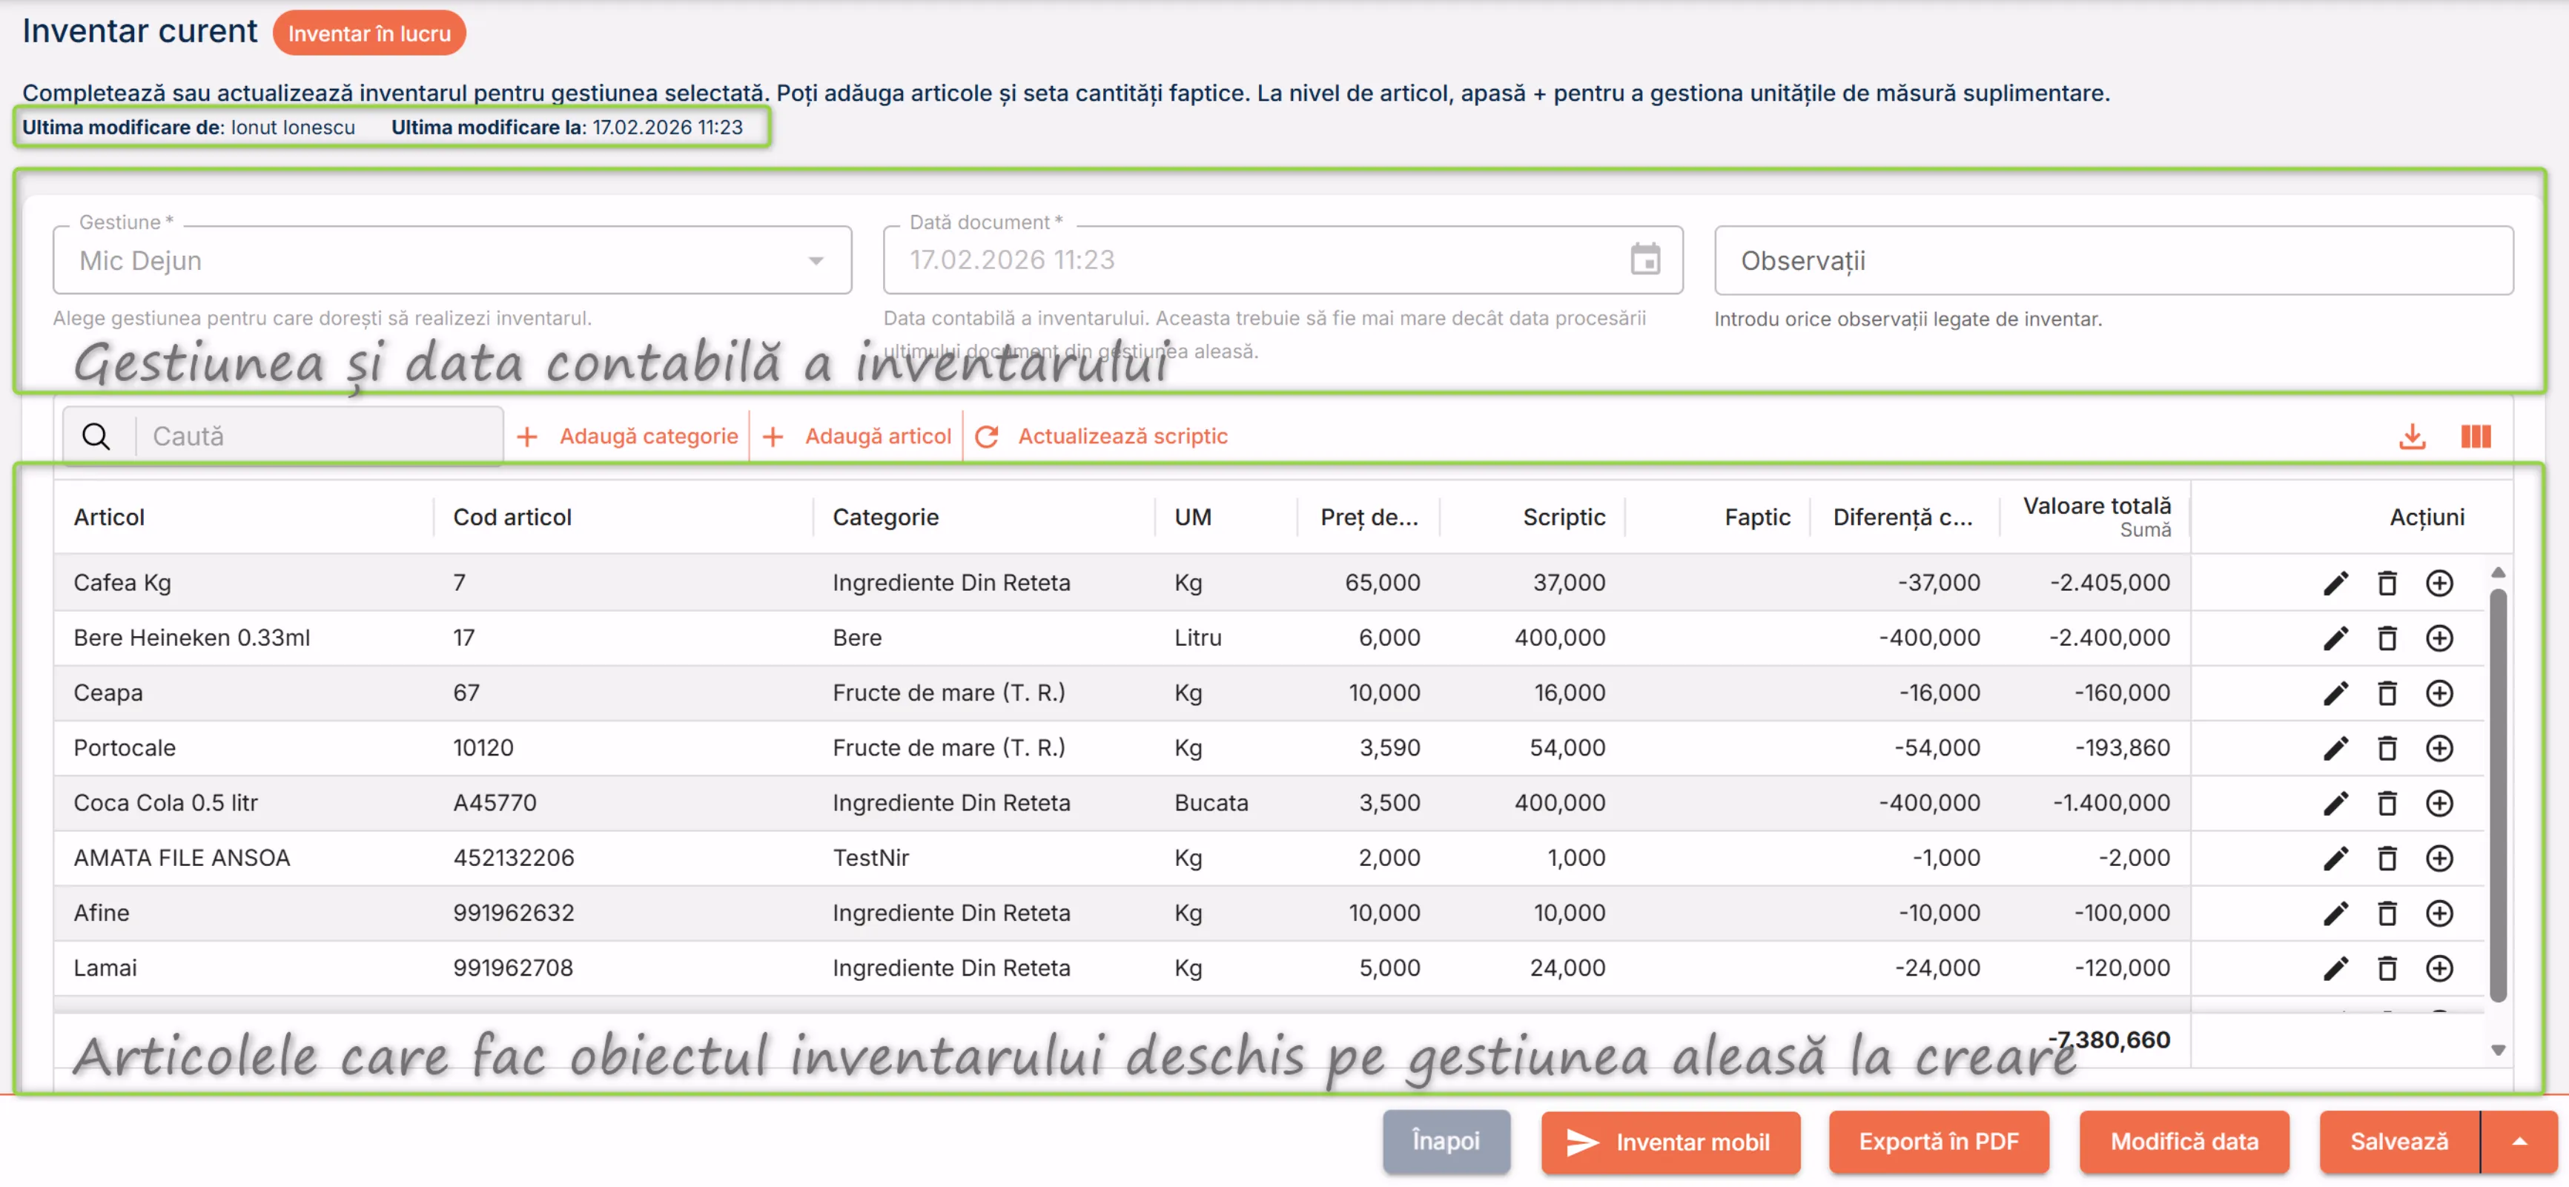
Task: Edit the Cafea Kg row
Action: coord(2335,583)
